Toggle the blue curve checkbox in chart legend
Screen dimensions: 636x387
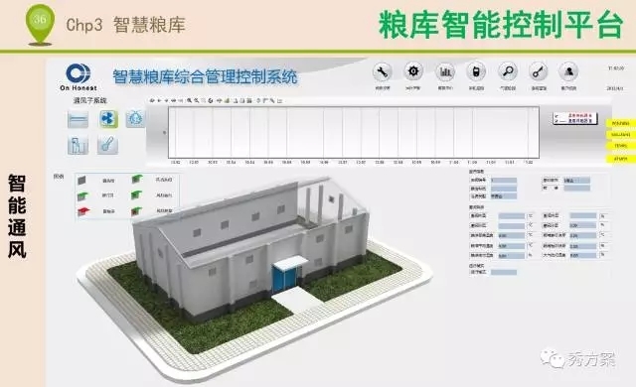coord(556,121)
